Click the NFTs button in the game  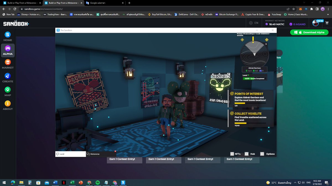(235, 154)
